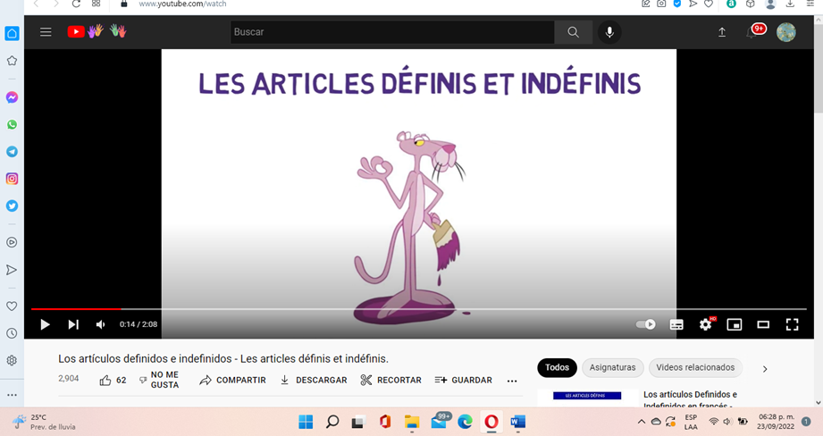Enter full screen mode
823x436 pixels.
(x=792, y=325)
